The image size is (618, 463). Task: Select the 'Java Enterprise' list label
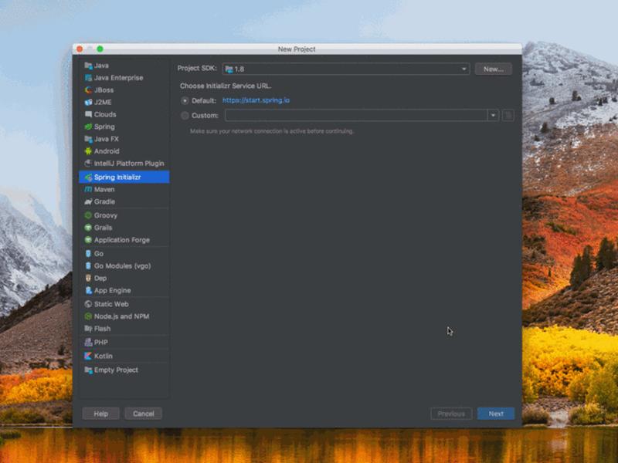pos(119,78)
